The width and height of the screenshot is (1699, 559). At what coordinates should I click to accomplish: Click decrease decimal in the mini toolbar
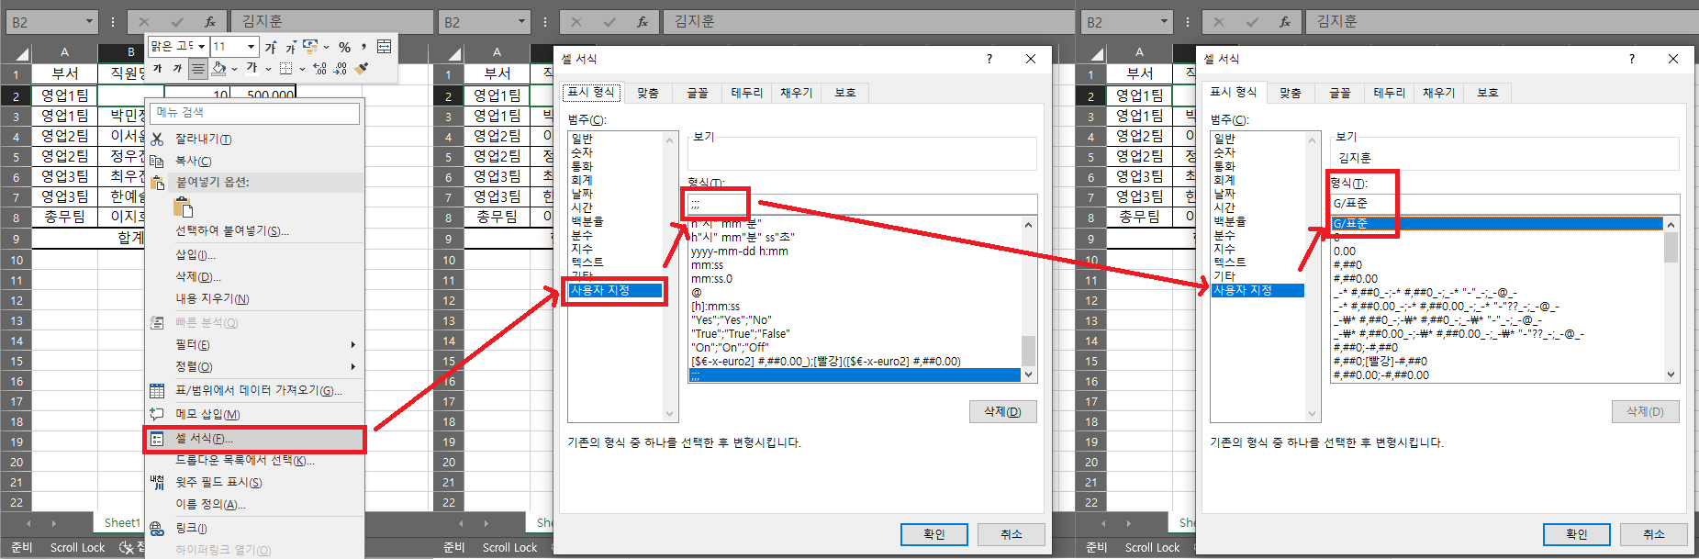tap(340, 69)
